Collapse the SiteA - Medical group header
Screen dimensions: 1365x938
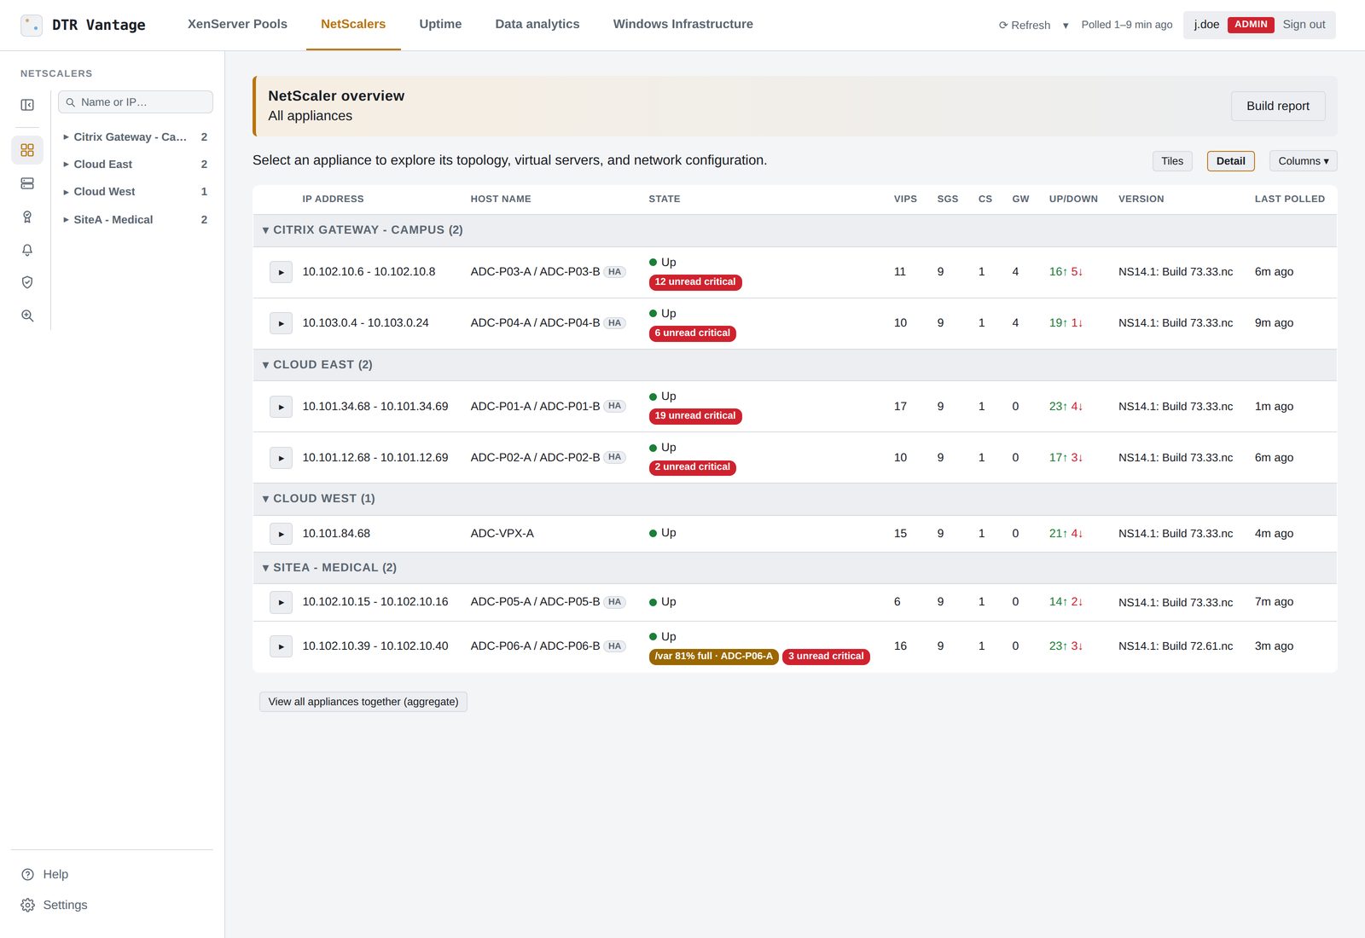tap(794, 568)
